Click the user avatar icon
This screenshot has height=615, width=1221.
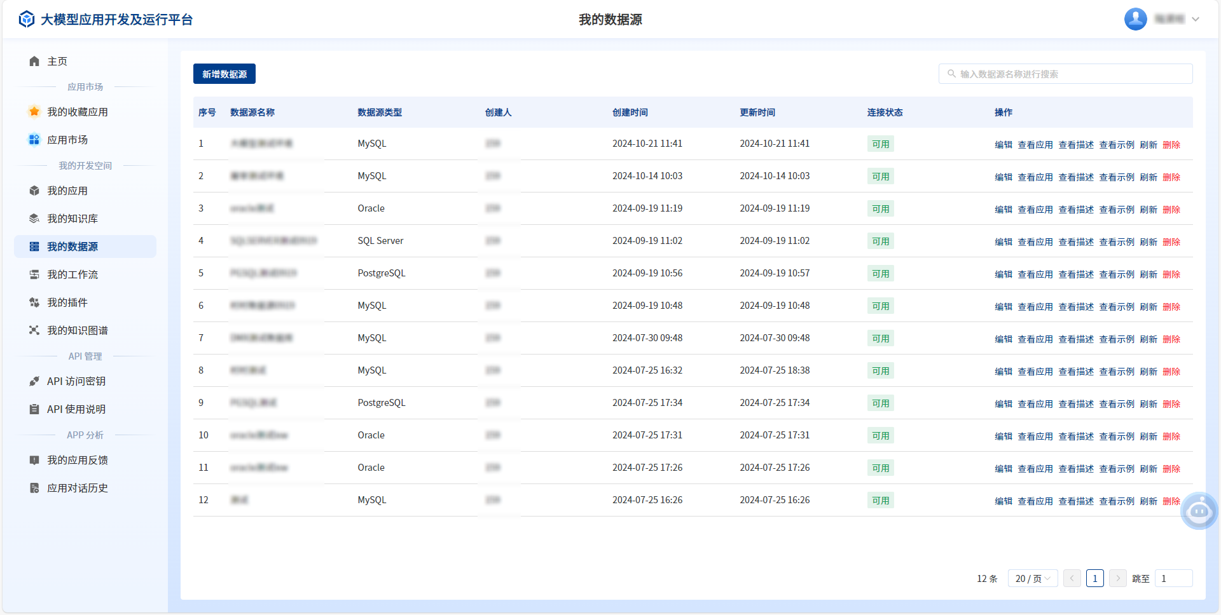pyautogui.click(x=1135, y=19)
